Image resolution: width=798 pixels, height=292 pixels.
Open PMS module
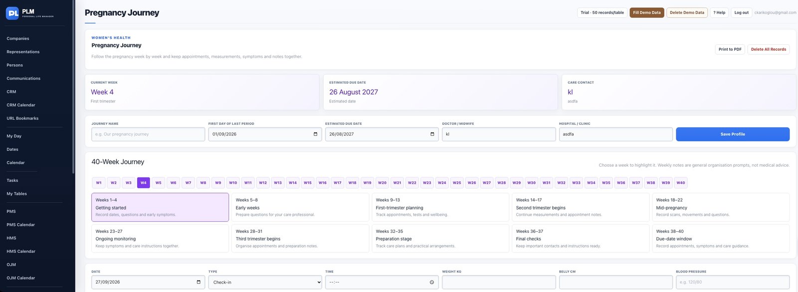(11, 211)
